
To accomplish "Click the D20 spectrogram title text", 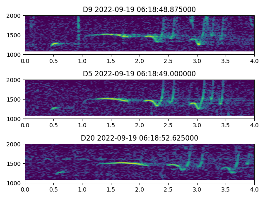I will 139,138.
